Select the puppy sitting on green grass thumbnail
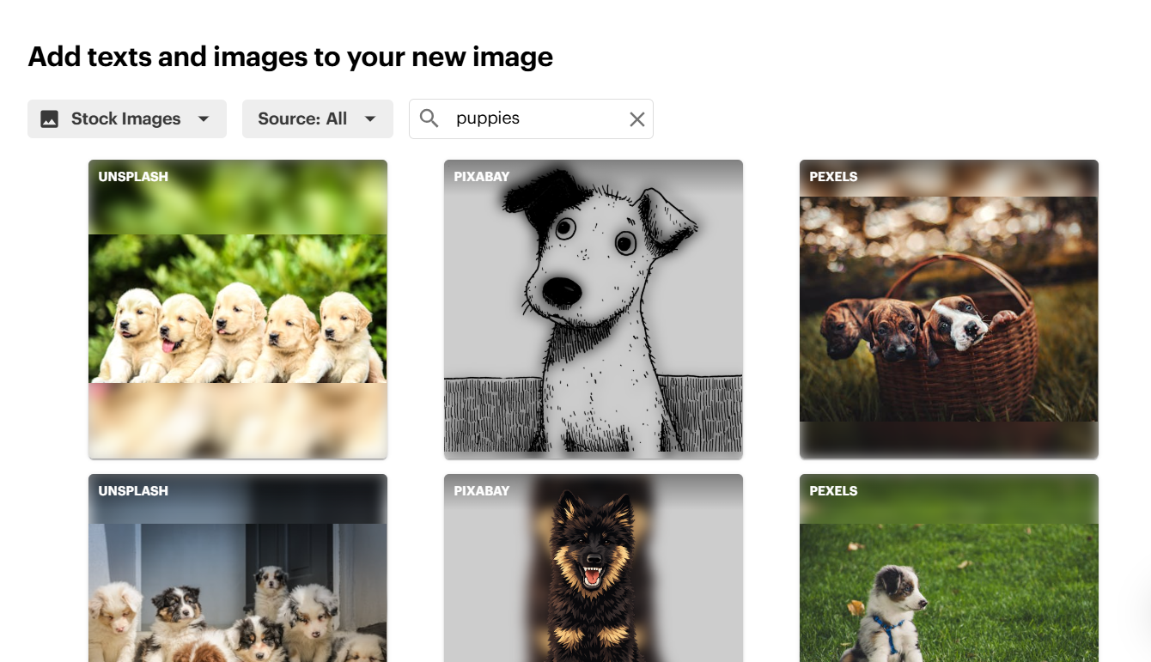This screenshot has height=662, width=1151. (948, 592)
